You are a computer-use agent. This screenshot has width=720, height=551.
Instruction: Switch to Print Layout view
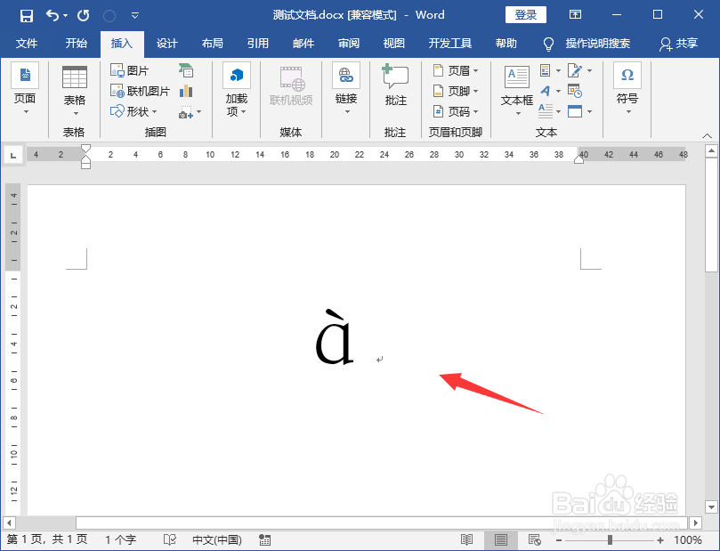coord(500,540)
